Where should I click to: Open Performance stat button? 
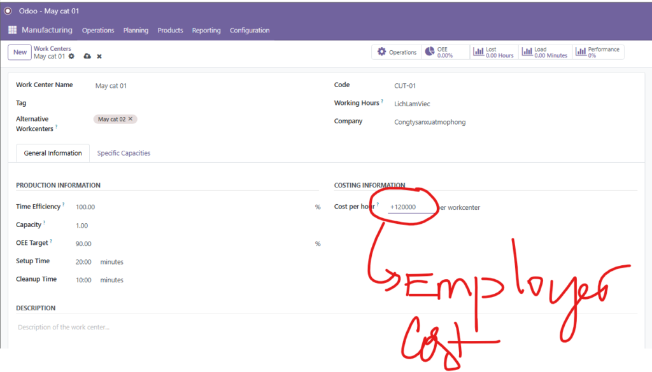point(598,52)
